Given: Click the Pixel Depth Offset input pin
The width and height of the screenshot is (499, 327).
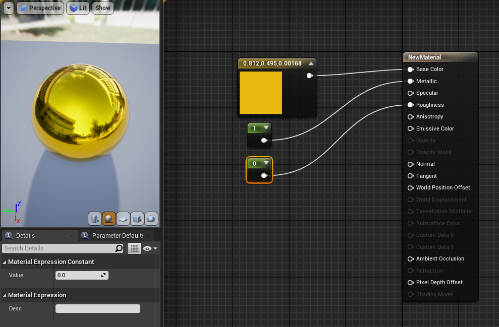Looking at the screenshot, I should pyautogui.click(x=411, y=283).
